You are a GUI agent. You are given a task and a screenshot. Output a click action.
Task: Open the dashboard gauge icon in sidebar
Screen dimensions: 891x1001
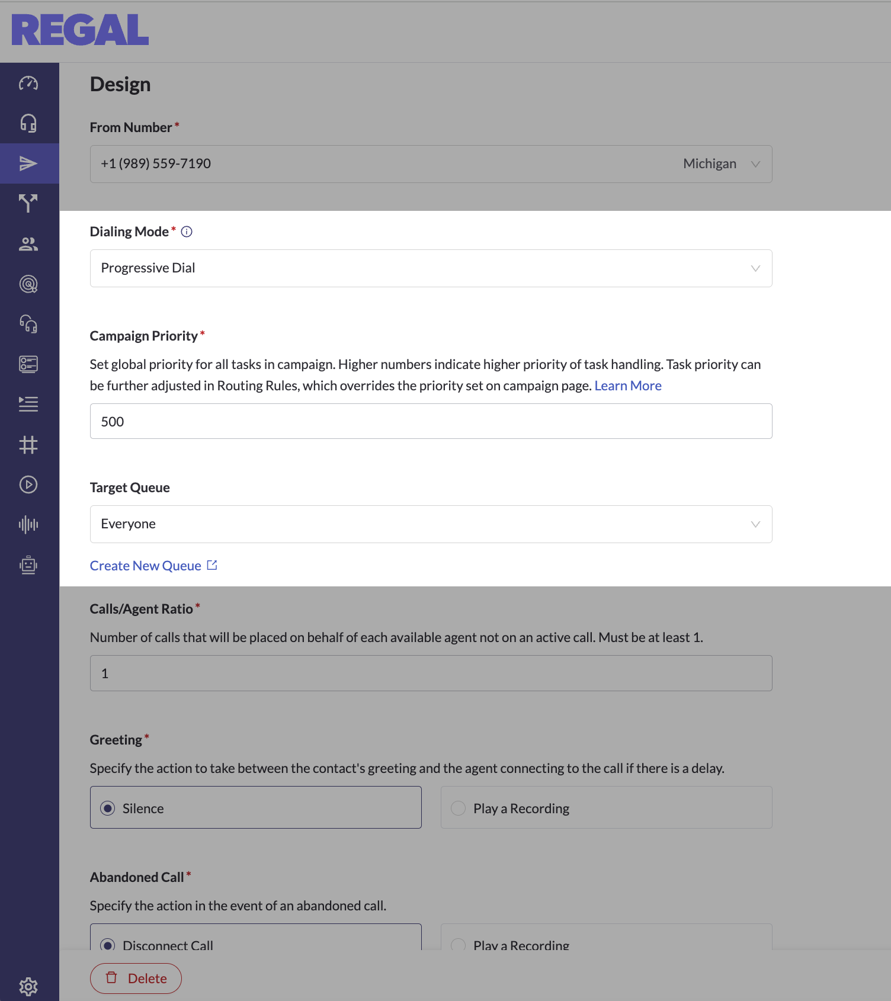click(x=28, y=83)
